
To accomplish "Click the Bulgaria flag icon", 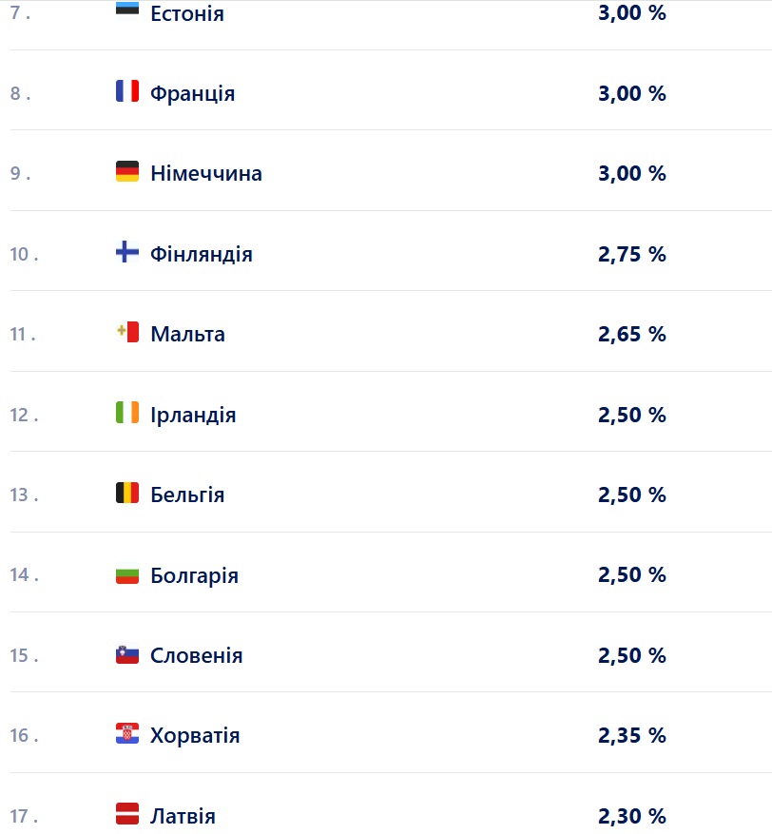I will coord(127,573).
